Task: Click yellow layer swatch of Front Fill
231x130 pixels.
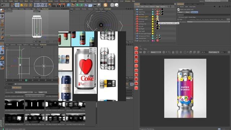Action: point(153,22)
